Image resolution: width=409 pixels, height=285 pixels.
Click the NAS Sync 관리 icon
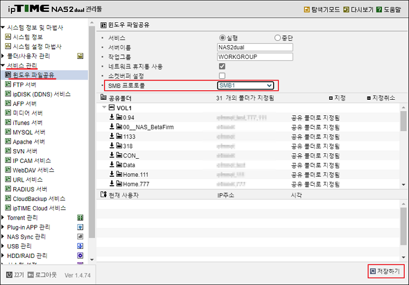pyautogui.click(x=81, y=236)
